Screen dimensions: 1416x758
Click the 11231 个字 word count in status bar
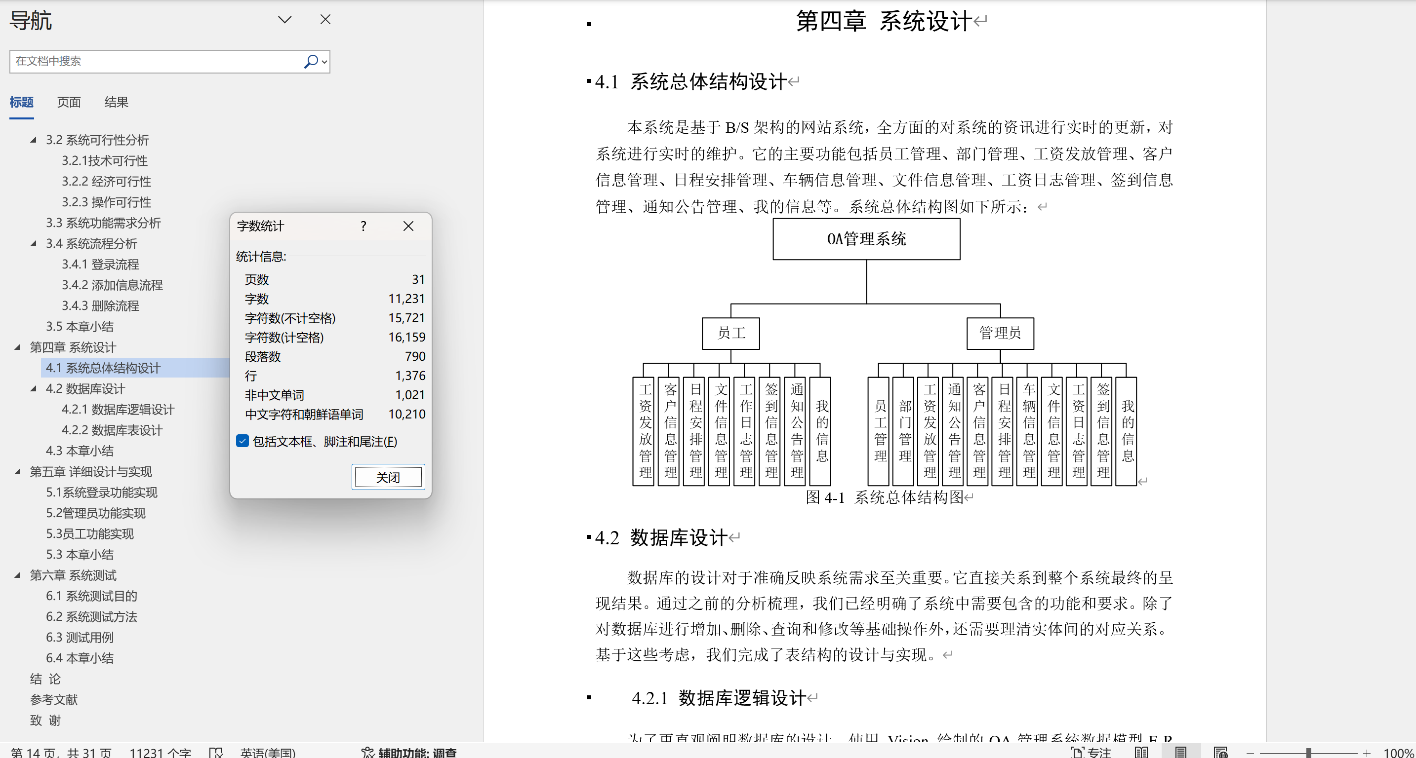coord(160,752)
